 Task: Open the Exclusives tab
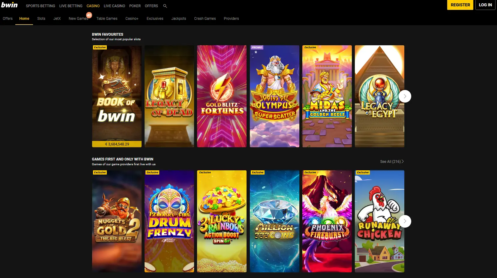155,19
